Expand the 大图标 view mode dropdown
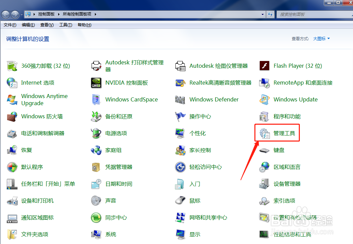 321,39
